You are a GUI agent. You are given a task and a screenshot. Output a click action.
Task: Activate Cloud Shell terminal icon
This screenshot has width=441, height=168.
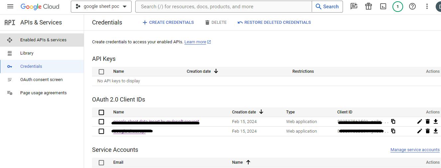click(383, 6)
